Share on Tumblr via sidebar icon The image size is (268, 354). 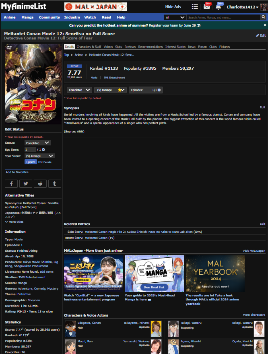54,184
